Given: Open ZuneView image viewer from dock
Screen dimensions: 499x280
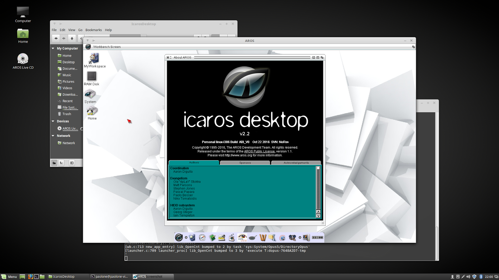Looking at the screenshot, I should 242,238.
